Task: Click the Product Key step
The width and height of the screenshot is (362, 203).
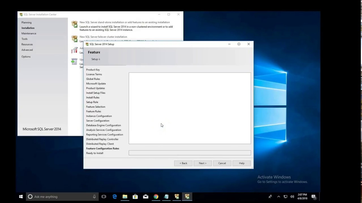Action: coord(93,70)
